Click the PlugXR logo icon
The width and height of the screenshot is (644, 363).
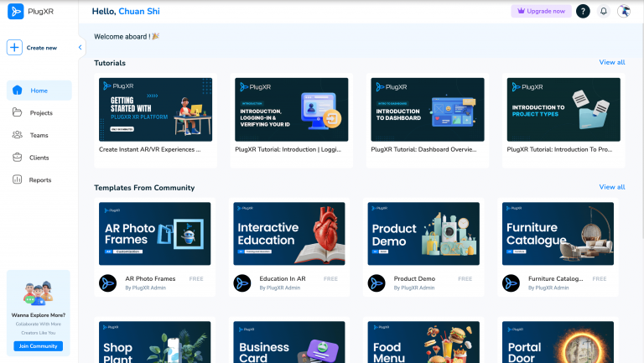15,12
